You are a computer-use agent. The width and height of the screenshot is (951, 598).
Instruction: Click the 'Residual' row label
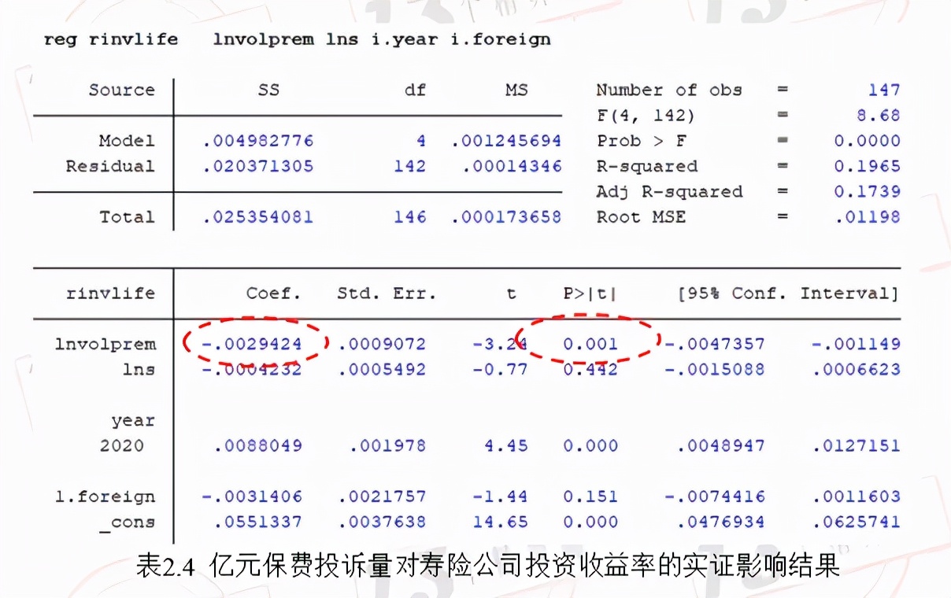(110, 166)
